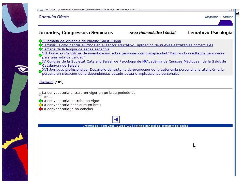Click green diamond beside Seminari: Como captar alumnos

[x=40, y=45]
